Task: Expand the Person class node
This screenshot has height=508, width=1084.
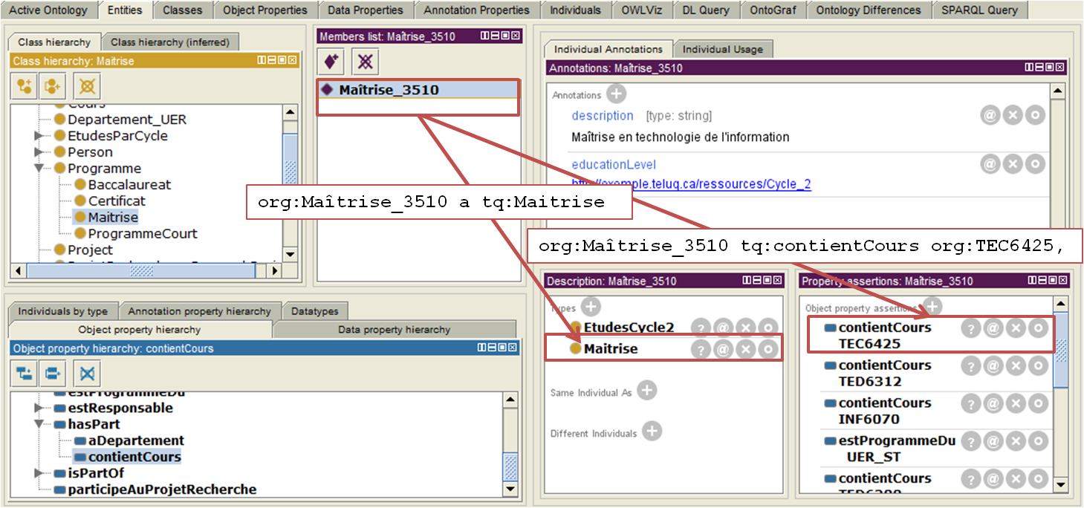Action: (39, 152)
